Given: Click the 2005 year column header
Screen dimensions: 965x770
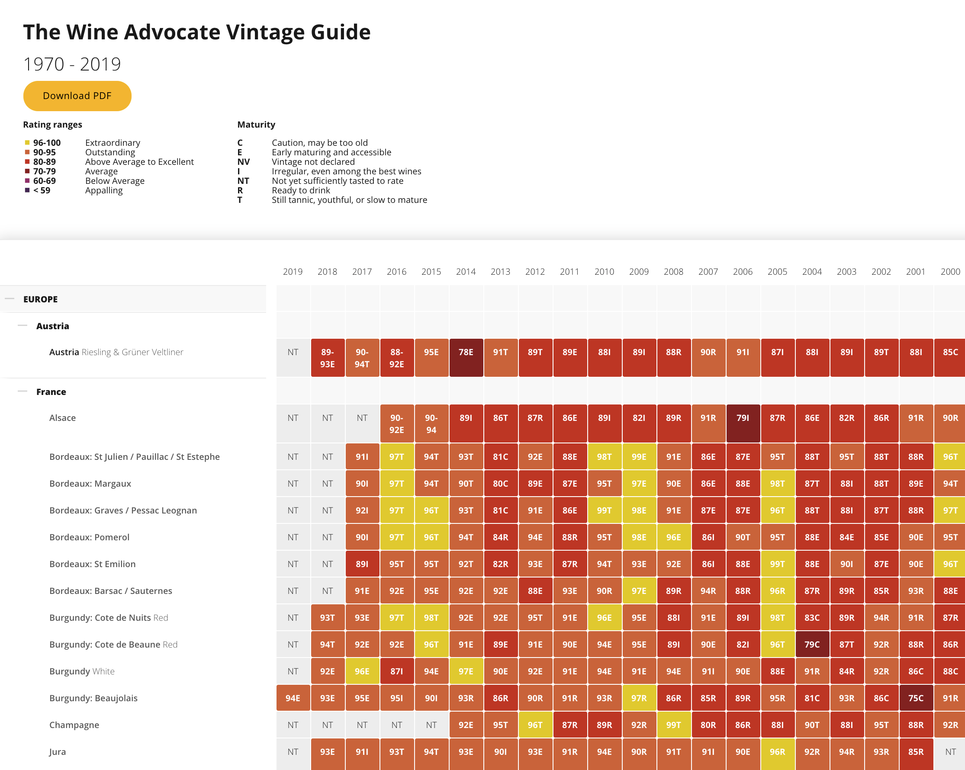Looking at the screenshot, I should [778, 272].
